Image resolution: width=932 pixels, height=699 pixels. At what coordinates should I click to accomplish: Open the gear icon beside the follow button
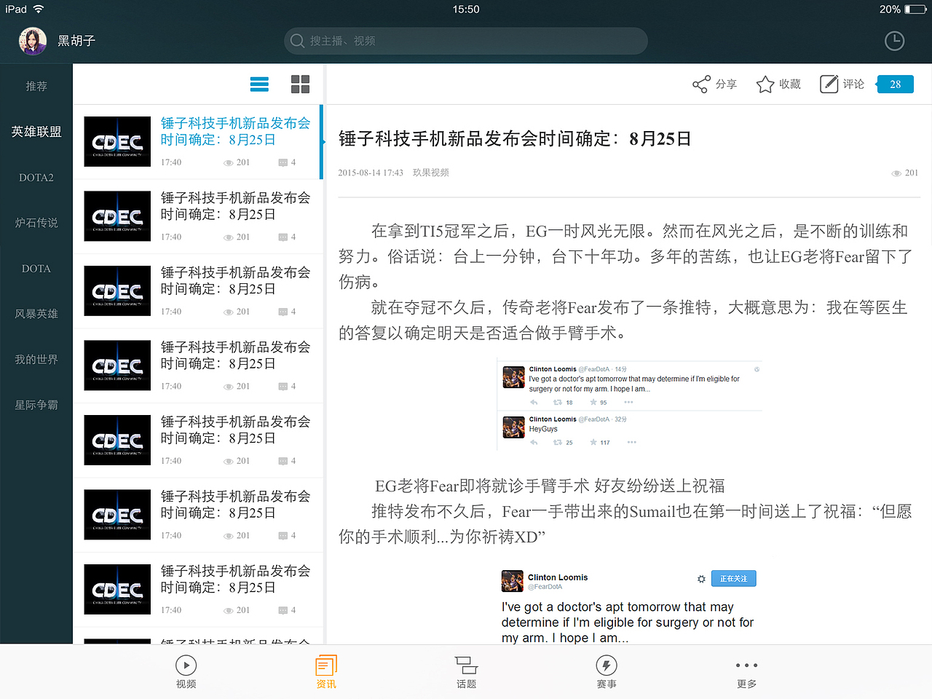tap(701, 578)
